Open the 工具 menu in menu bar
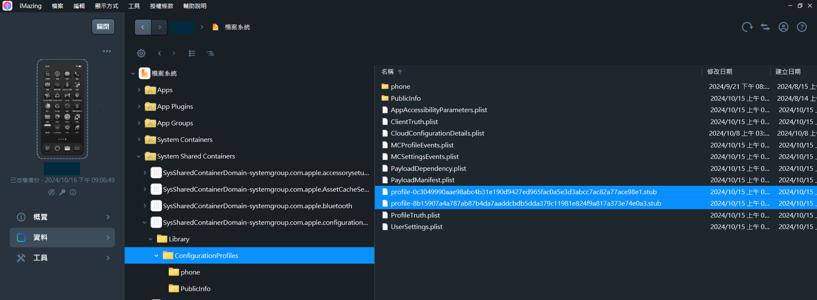Screen dimensions: 817x300 coord(134,6)
